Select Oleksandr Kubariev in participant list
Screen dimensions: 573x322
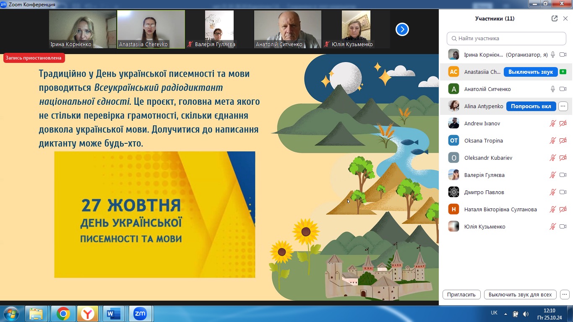click(488, 158)
